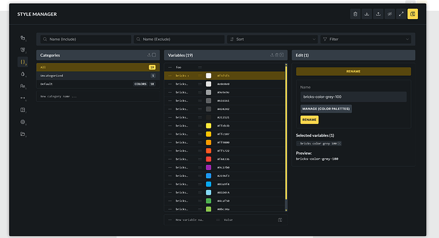
Task: Click the #9e9e9e value text
Action: pyautogui.click(x=223, y=92)
